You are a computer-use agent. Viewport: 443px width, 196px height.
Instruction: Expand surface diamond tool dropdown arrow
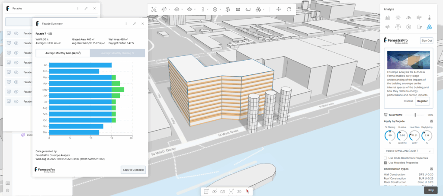tap(195, 10)
